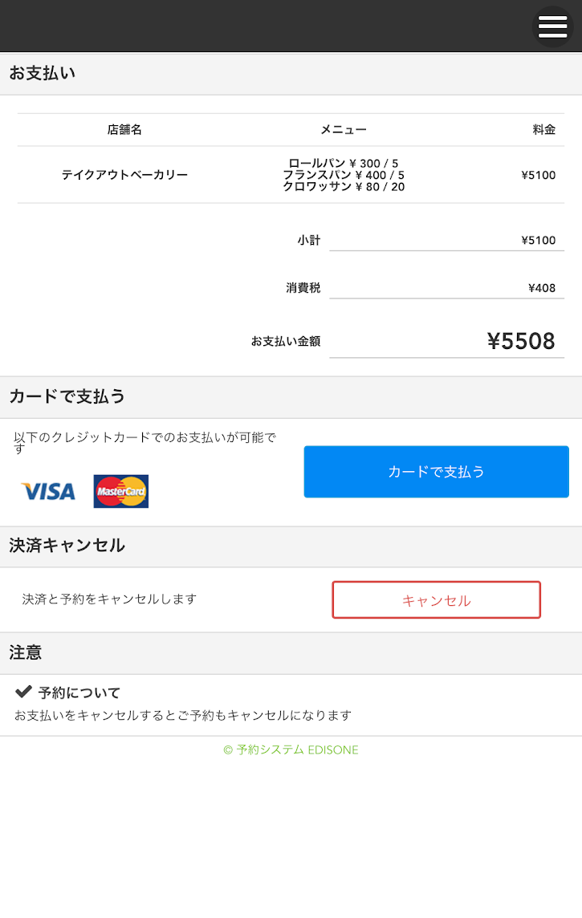The image size is (582, 918).
Task: Click the 料金 column header
Action: click(543, 129)
